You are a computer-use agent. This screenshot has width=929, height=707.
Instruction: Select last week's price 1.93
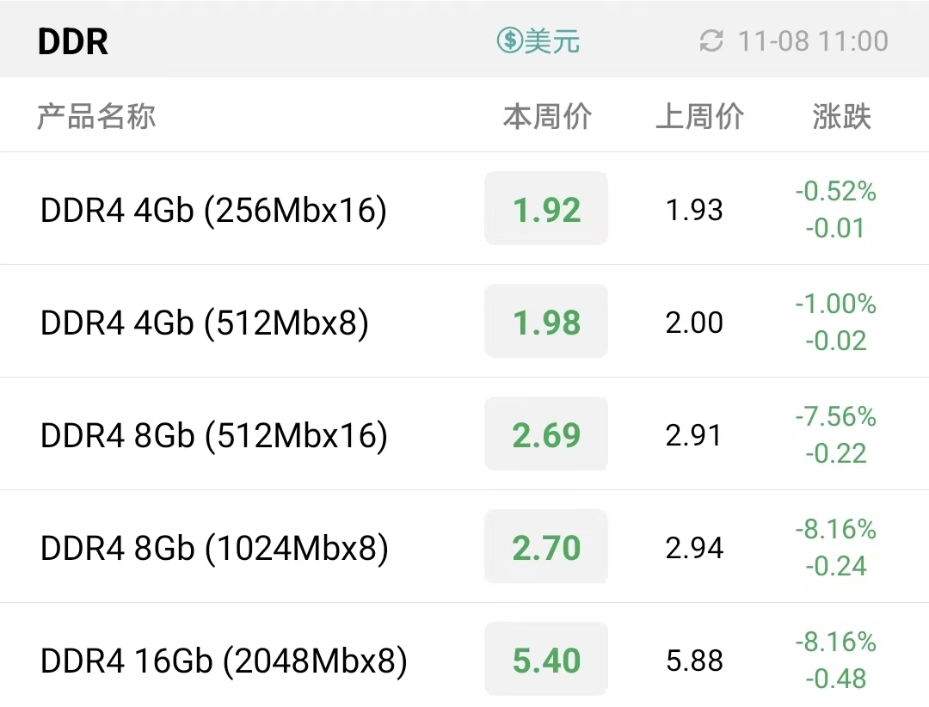(x=694, y=210)
